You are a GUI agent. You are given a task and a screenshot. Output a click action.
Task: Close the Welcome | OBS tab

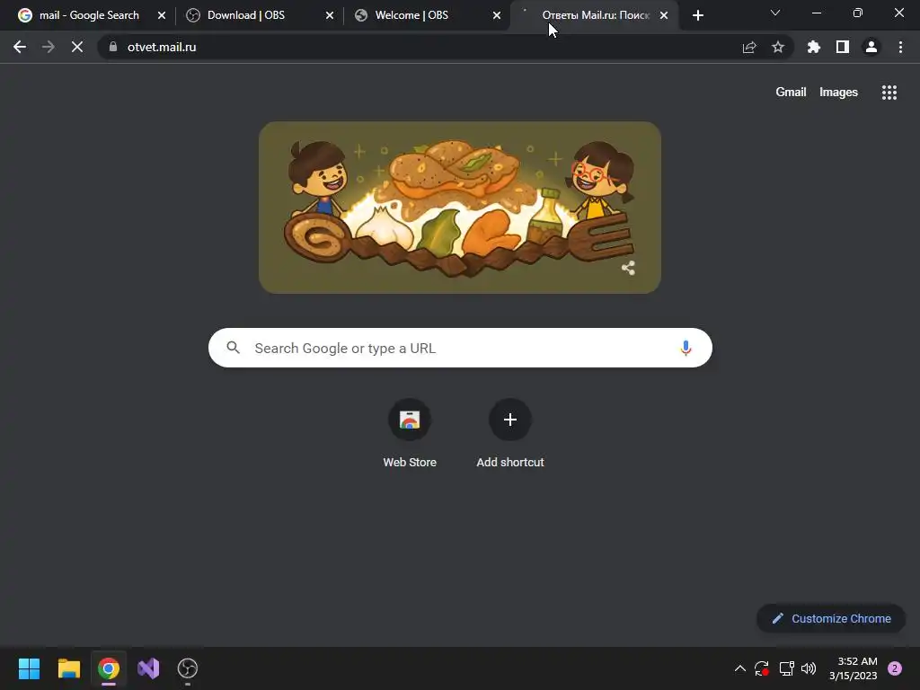point(497,16)
